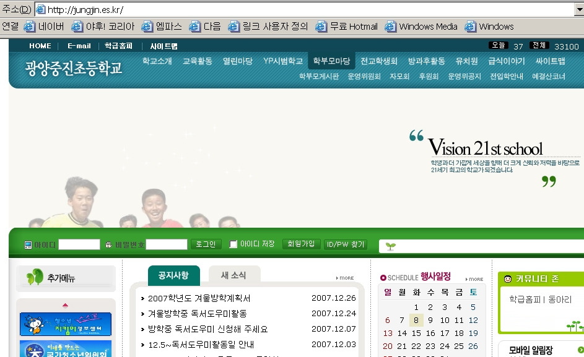The image size is (584, 357).
Task: Open the 교육활동 menu
Action: tap(198, 61)
